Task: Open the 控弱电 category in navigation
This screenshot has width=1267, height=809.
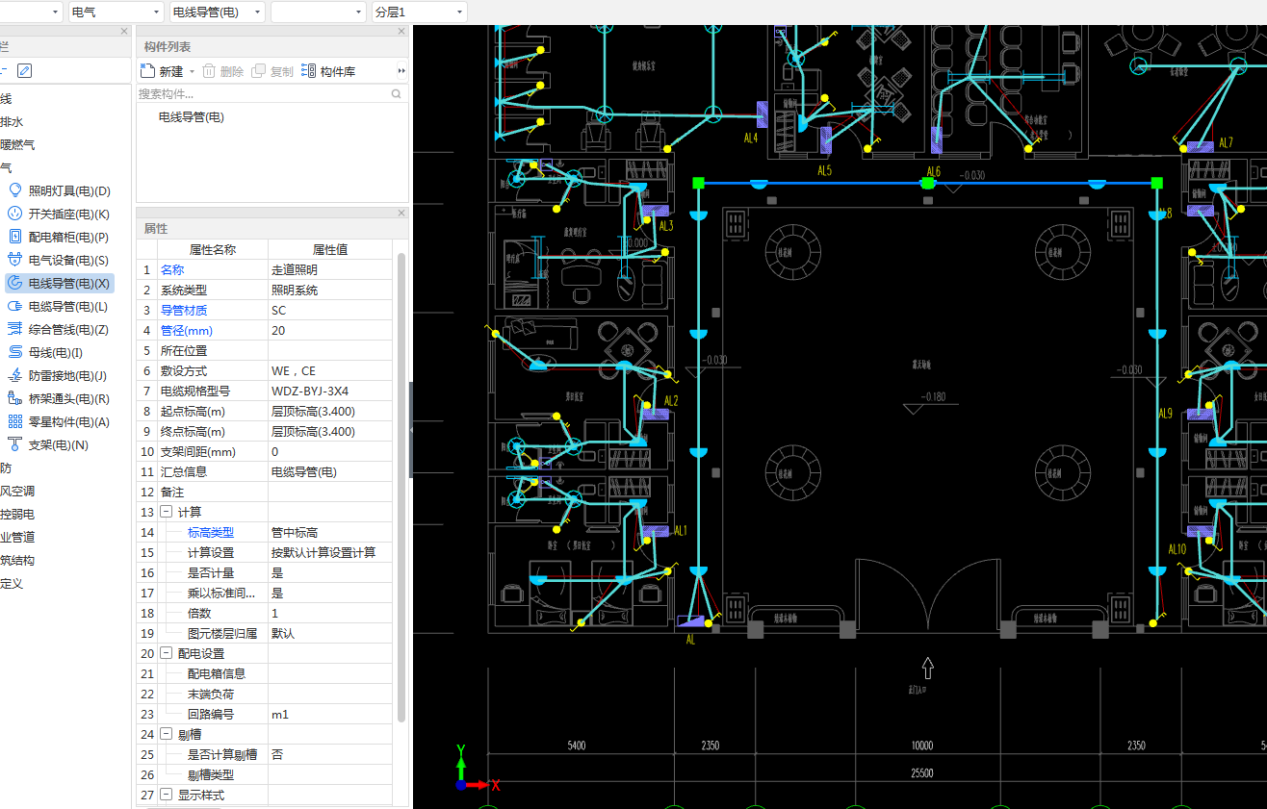Action: [17, 515]
